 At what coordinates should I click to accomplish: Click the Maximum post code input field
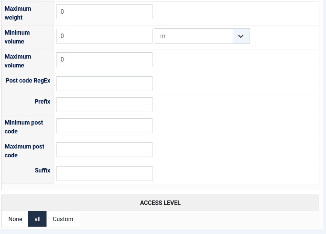(x=104, y=150)
